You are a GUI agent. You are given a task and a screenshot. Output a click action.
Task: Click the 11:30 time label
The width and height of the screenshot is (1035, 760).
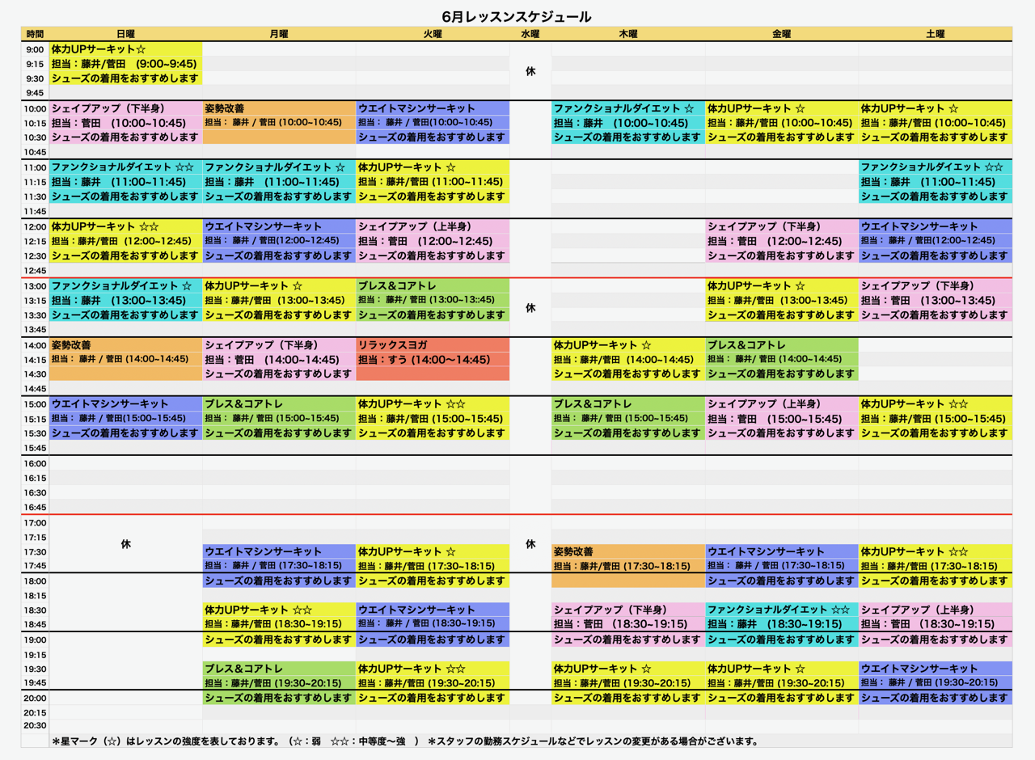[35, 196]
